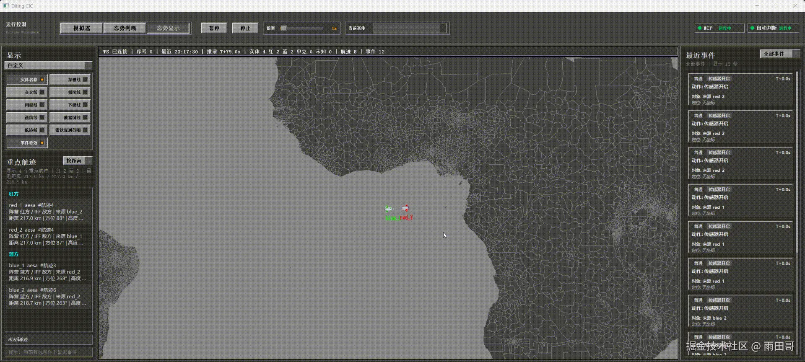Enable the 航迹线 display option
805x362 pixels.
[x=27, y=130]
